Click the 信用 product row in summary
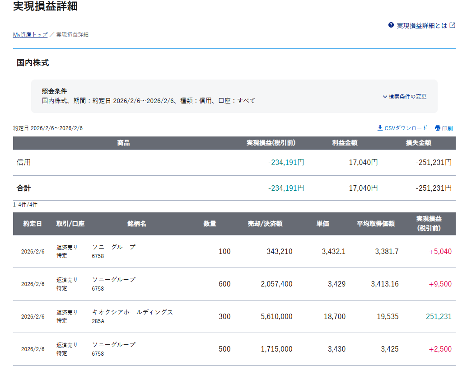 click(x=24, y=162)
